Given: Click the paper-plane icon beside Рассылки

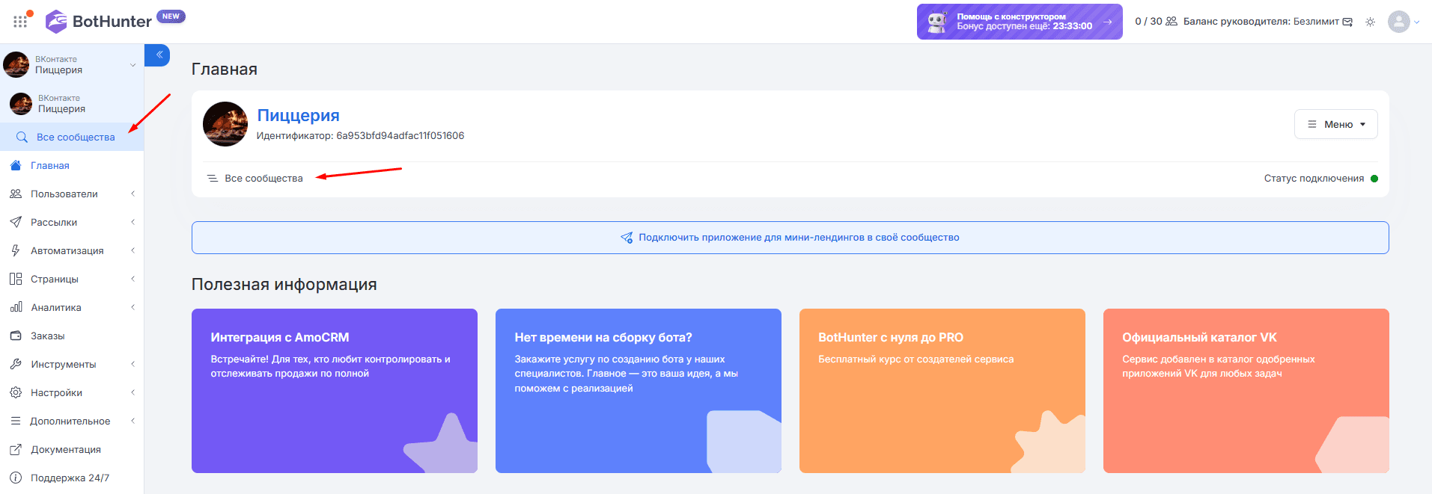Looking at the screenshot, I should (x=16, y=222).
